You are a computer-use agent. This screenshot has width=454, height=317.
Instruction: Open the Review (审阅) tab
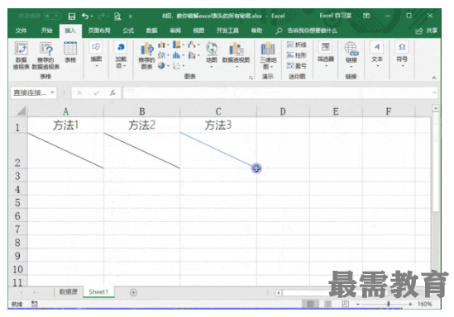175,31
